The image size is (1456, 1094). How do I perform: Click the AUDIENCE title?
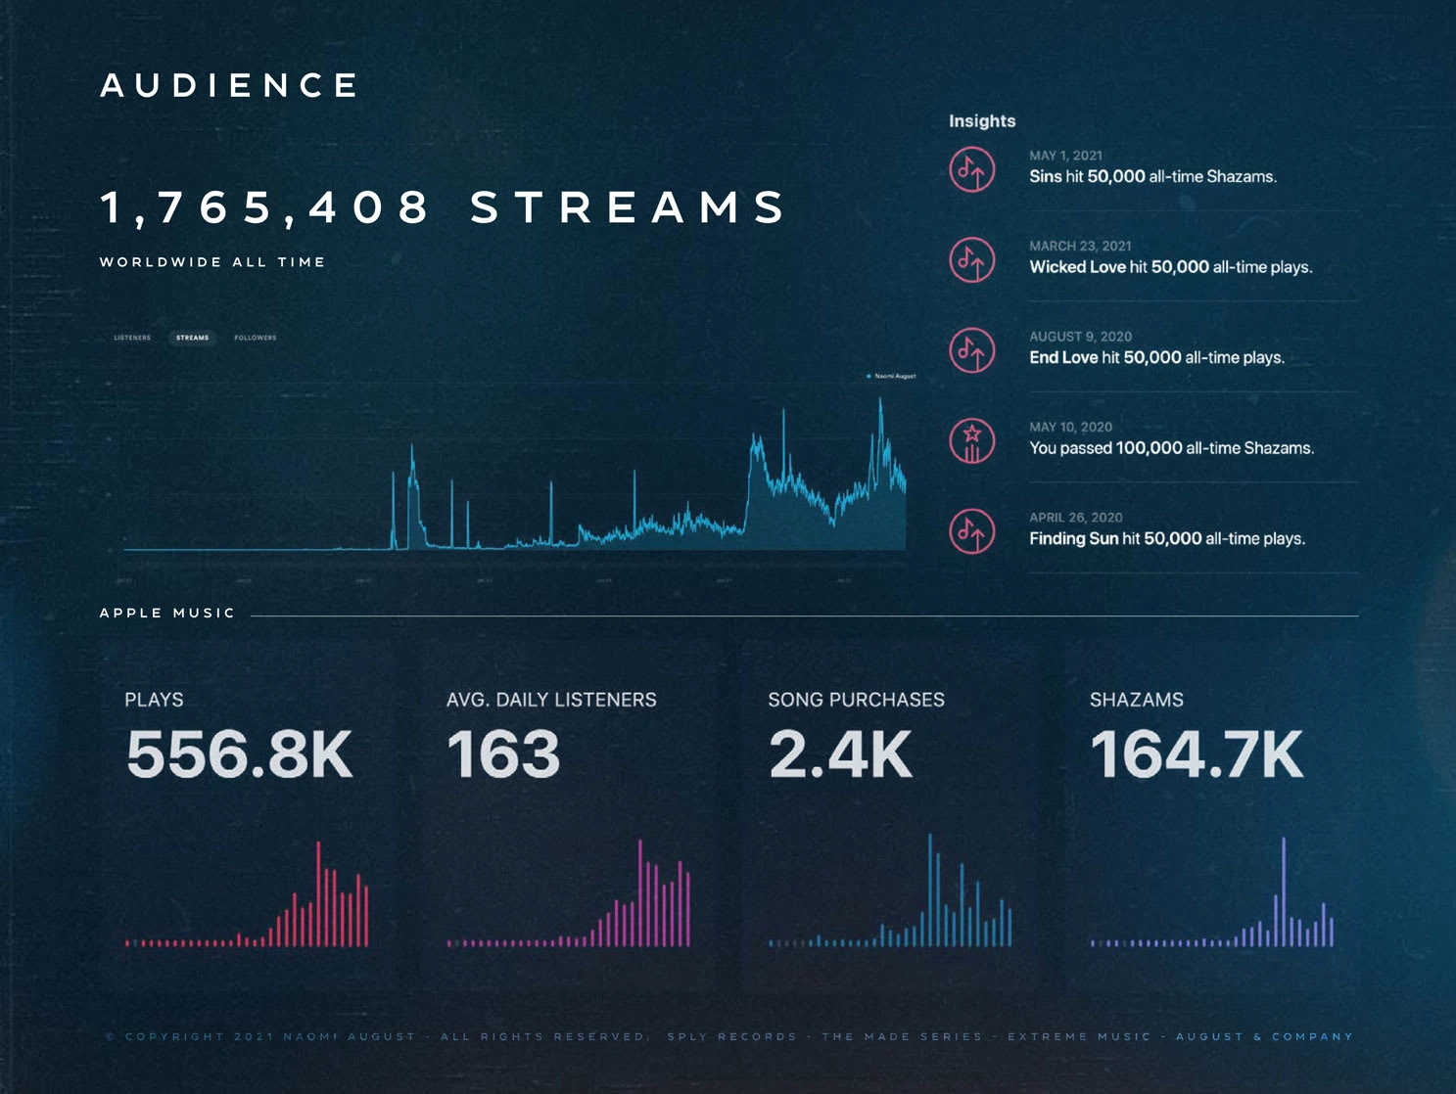[230, 85]
